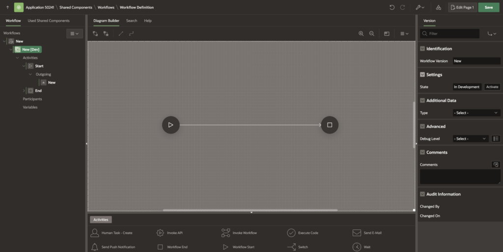This screenshot has height=252, width=503.
Task: Open the Additional Data Type dropdown
Action: pyautogui.click(x=476, y=112)
